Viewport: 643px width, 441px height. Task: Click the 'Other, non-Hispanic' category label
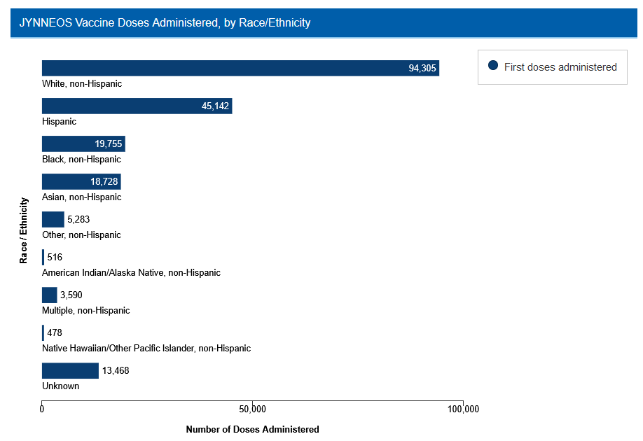click(82, 234)
